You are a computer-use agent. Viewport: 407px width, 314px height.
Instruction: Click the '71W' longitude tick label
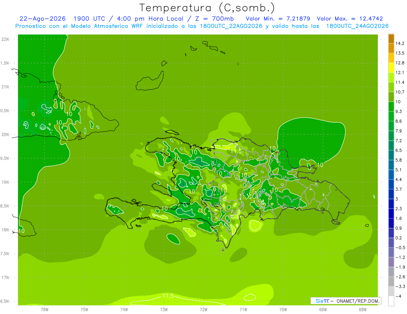pos(243,309)
